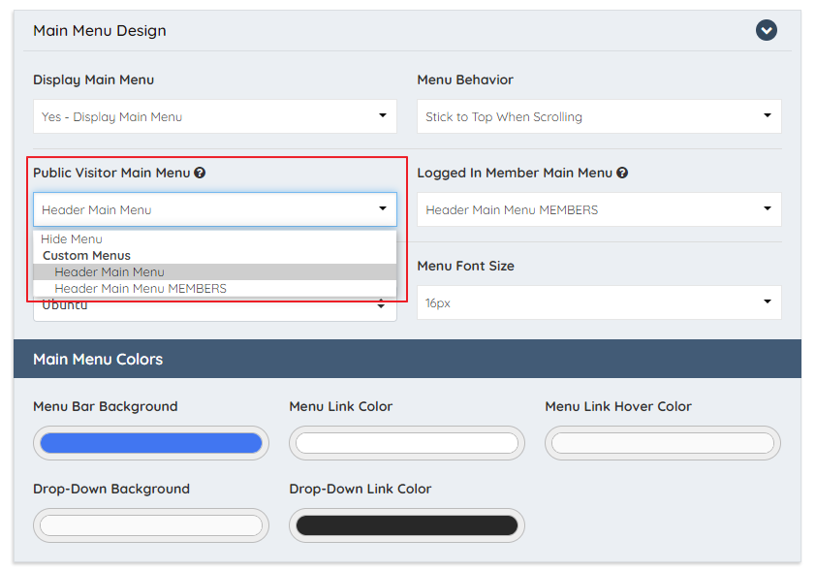The image size is (816, 571).
Task: Open the Drop-Down Background color picker
Action: 150,525
